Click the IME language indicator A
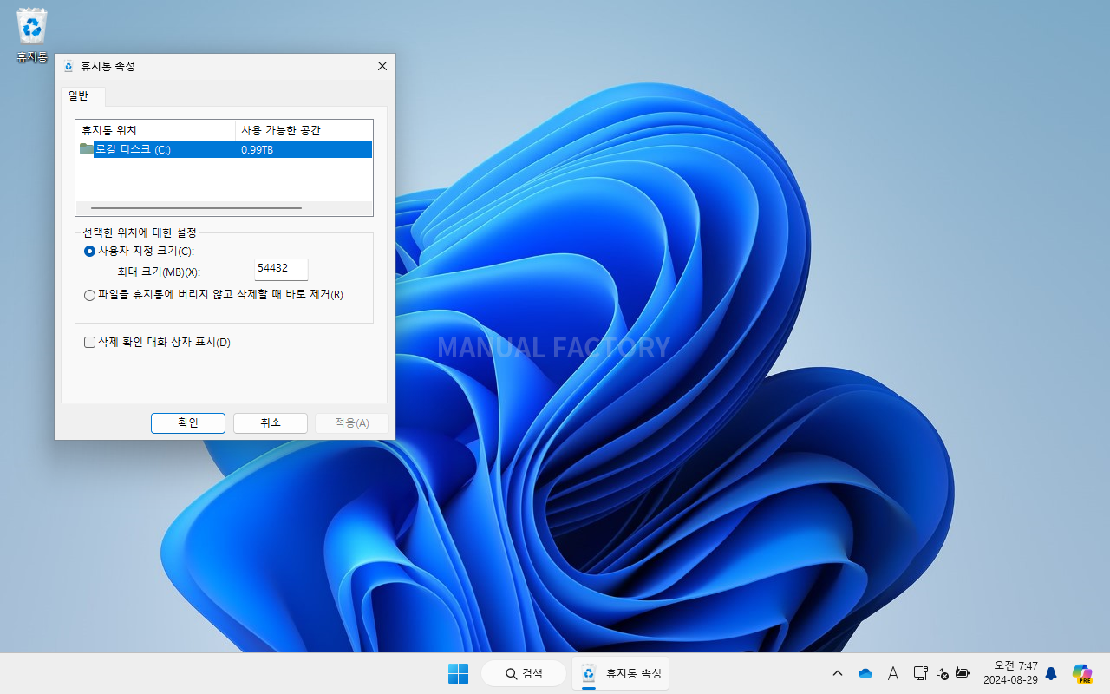This screenshot has width=1110, height=694. coord(892,673)
